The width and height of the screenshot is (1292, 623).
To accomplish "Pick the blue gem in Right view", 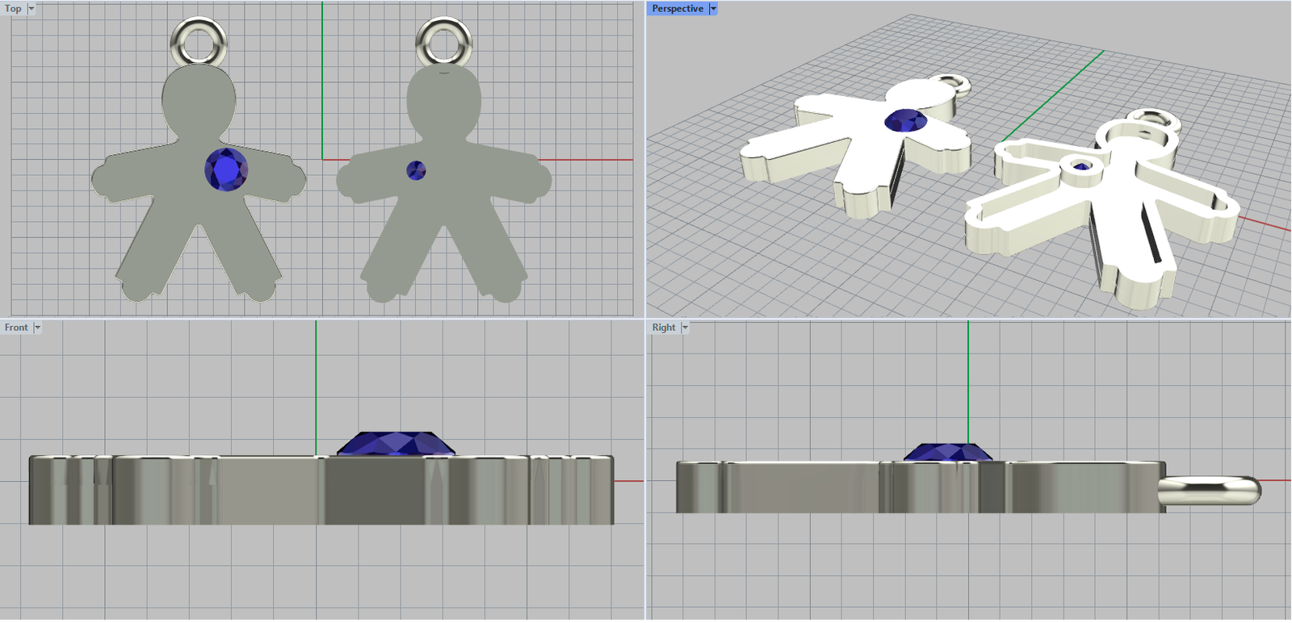I will (x=948, y=453).
